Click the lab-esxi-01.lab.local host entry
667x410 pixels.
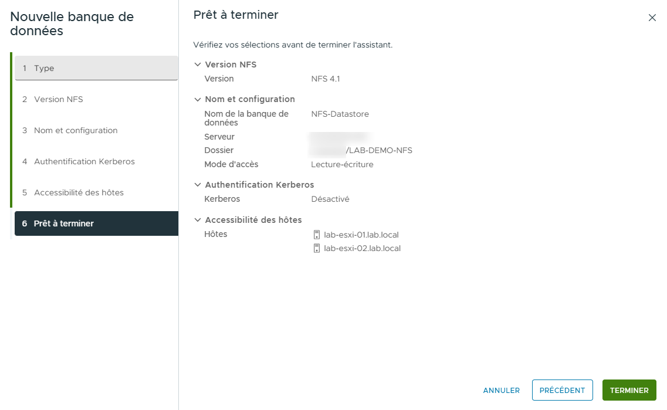[x=361, y=235]
